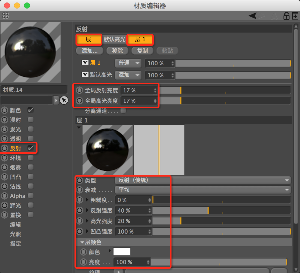The image size is (300, 273).
Task: Toggle eye visibility for 层 1
Action: tap(85, 62)
